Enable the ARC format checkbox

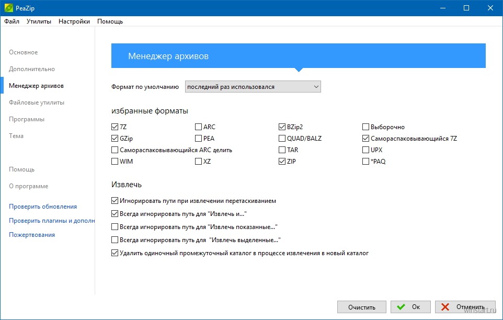pyautogui.click(x=198, y=127)
